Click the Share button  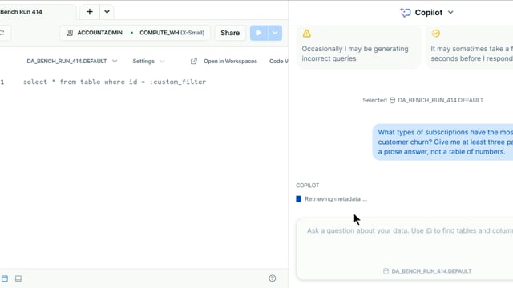[x=230, y=33]
